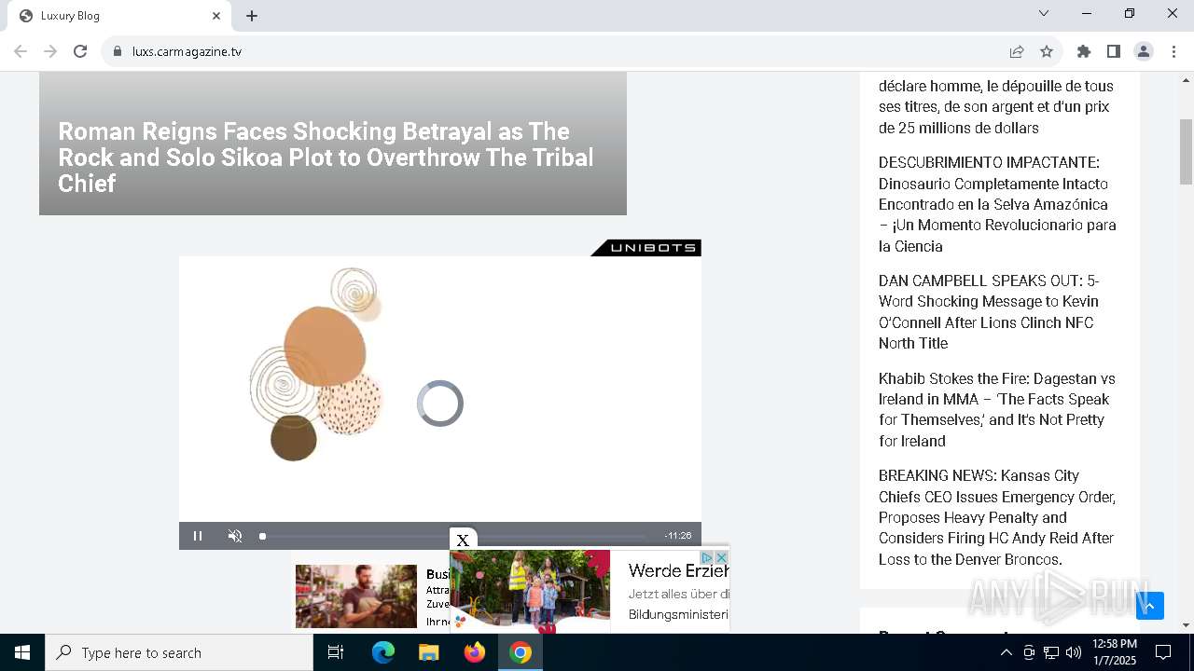Open the Khabib Stokes the Fire article

click(996, 410)
